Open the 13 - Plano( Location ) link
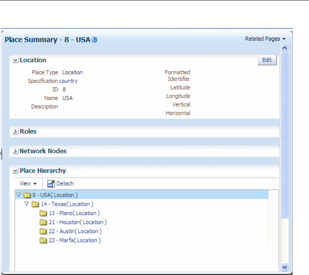309x275 pixels. 74,213
